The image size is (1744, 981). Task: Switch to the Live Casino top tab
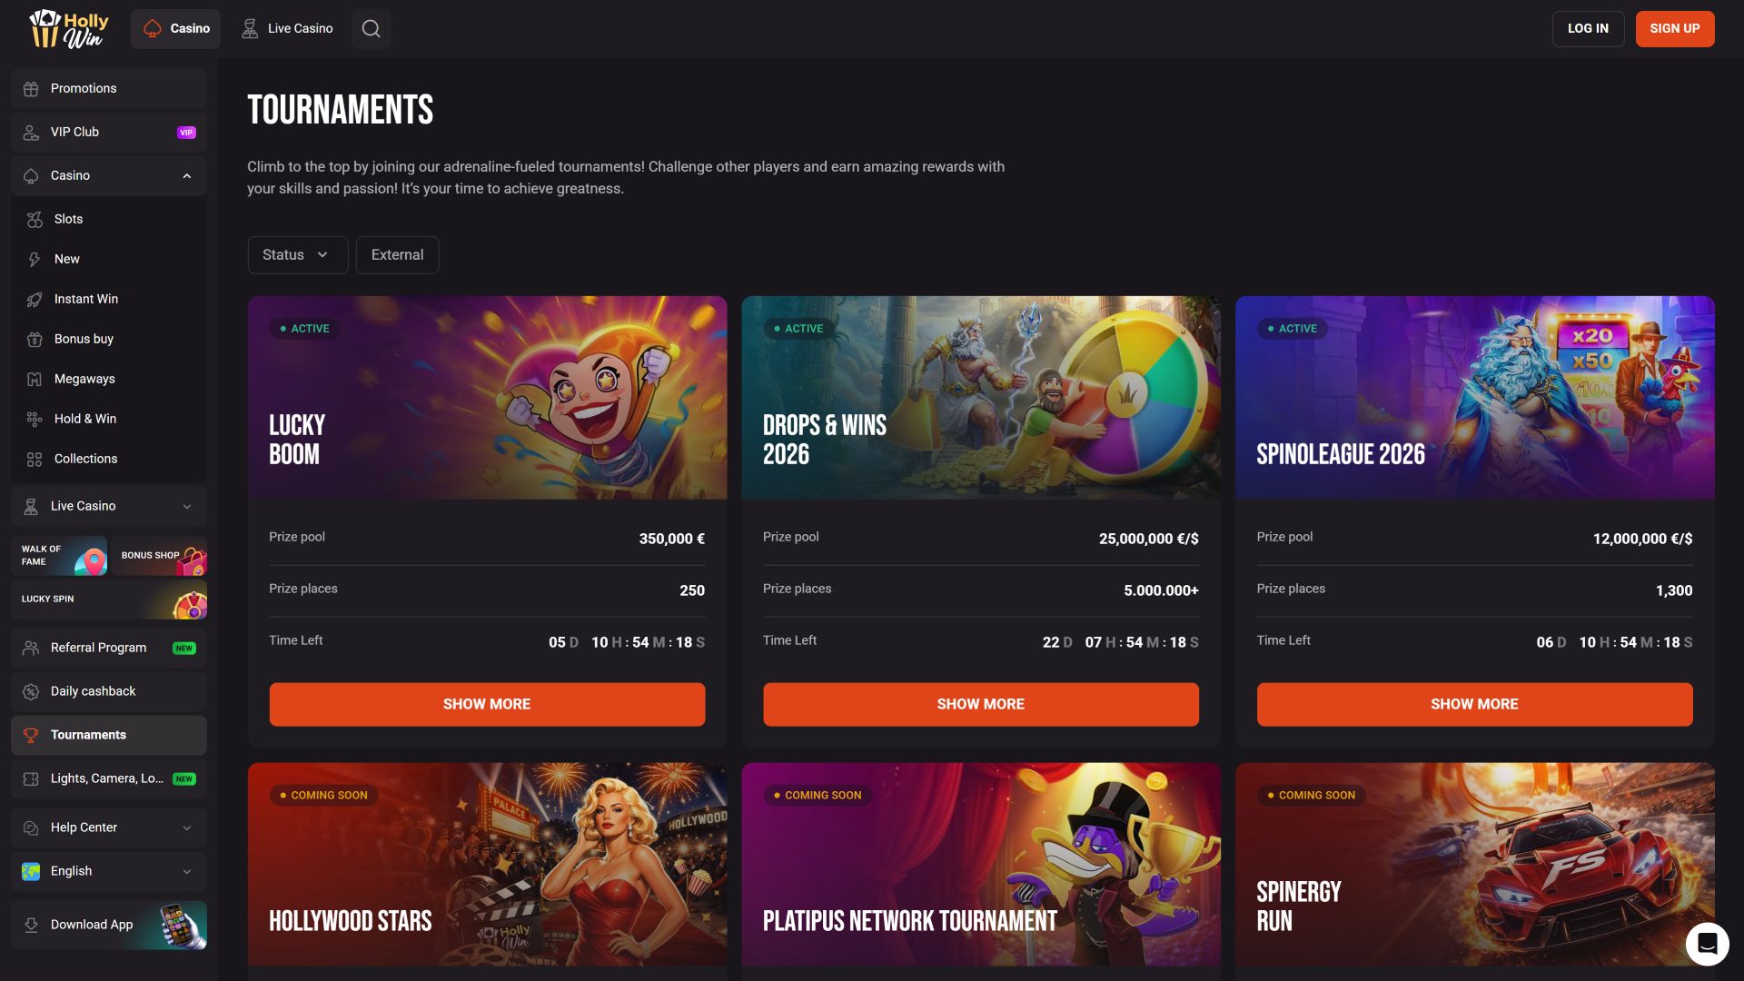click(x=287, y=28)
